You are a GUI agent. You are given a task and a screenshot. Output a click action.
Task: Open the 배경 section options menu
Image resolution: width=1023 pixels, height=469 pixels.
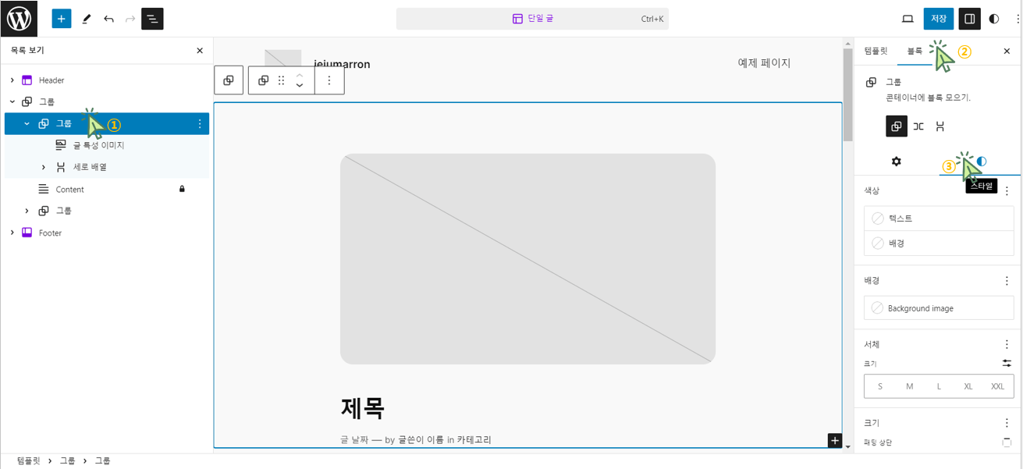(1007, 281)
